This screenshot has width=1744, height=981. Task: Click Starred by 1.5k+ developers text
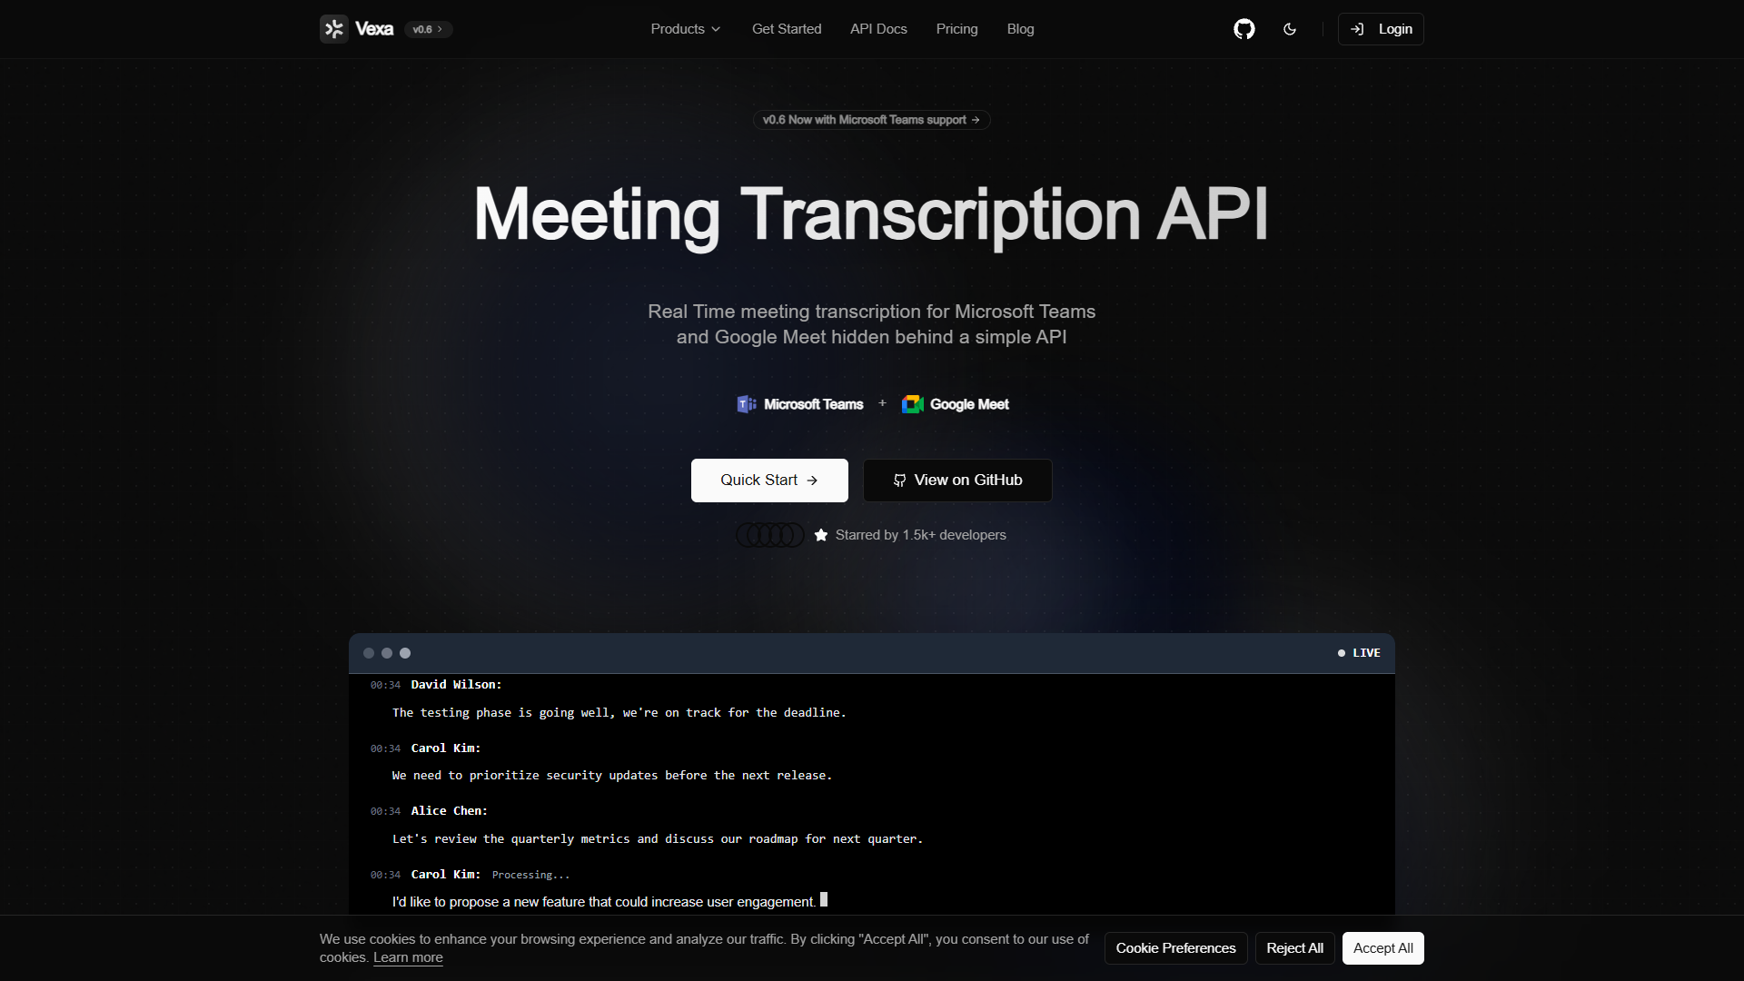pyautogui.click(x=920, y=535)
